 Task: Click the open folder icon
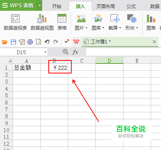click(5, 42)
